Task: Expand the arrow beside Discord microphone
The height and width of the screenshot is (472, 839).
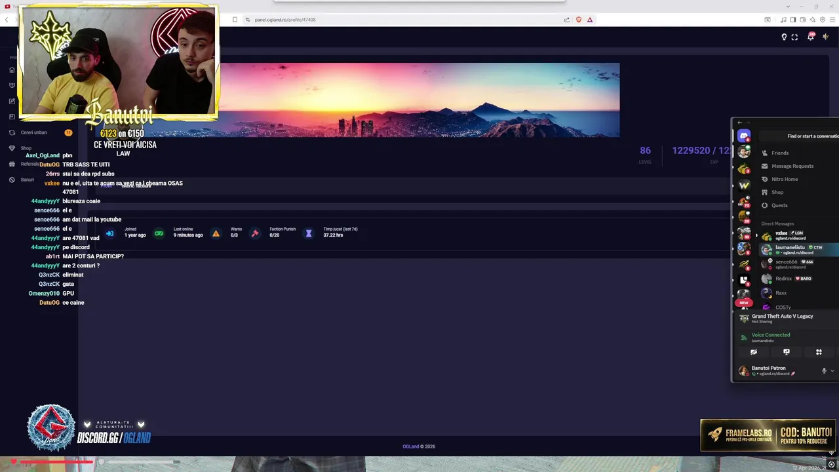Action: (x=832, y=371)
